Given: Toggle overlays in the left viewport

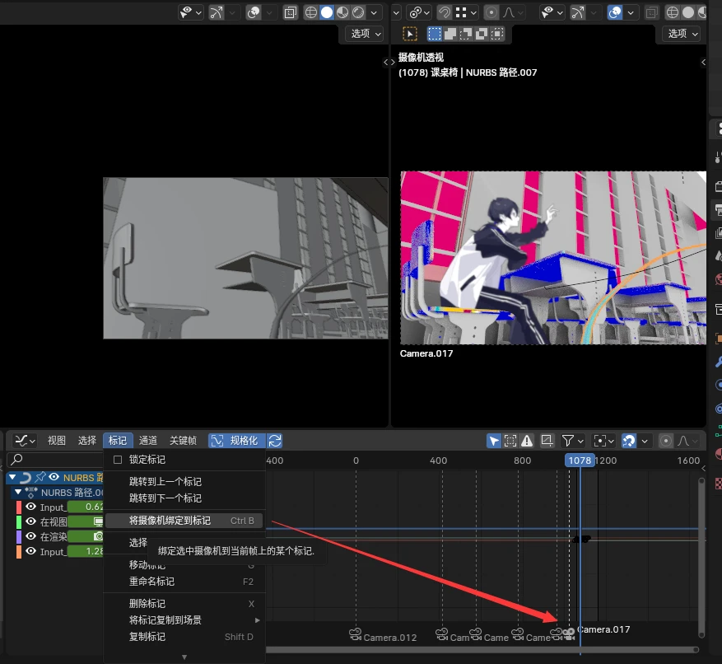Looking at the screenshot, I should click(254, 12).
